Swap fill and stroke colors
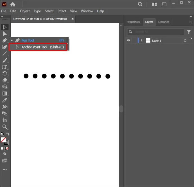Screen dimensions: 194x187 (8, 134)
